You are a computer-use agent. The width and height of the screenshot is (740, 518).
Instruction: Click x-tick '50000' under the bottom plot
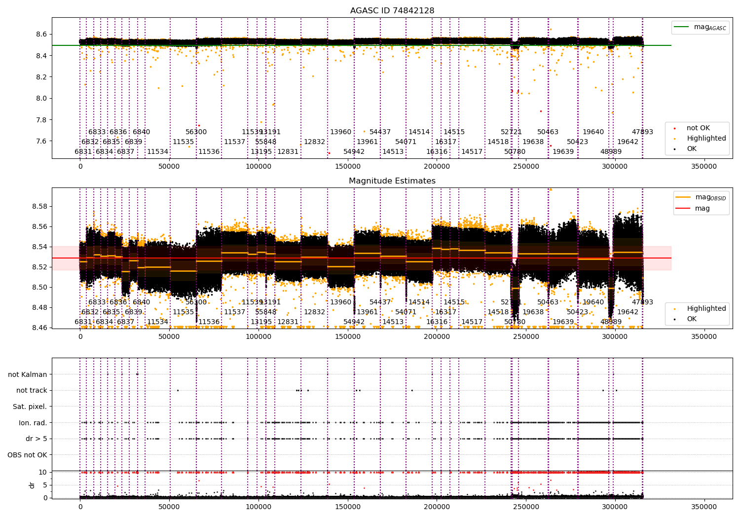169,507
